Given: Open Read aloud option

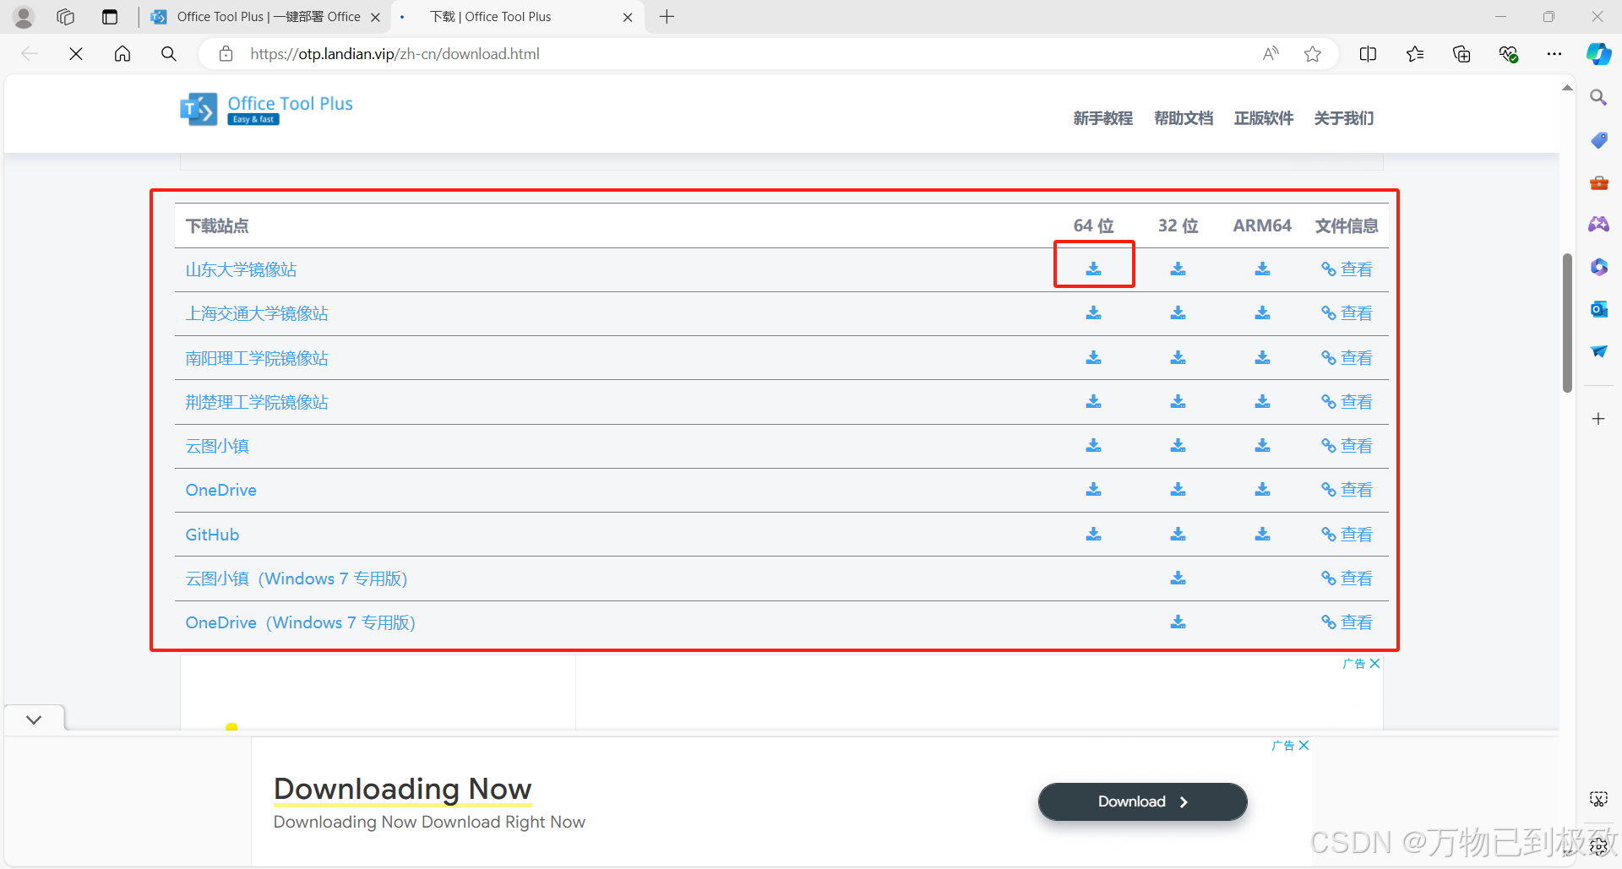Looking at the screenshot, I should tap(1271, 54).
